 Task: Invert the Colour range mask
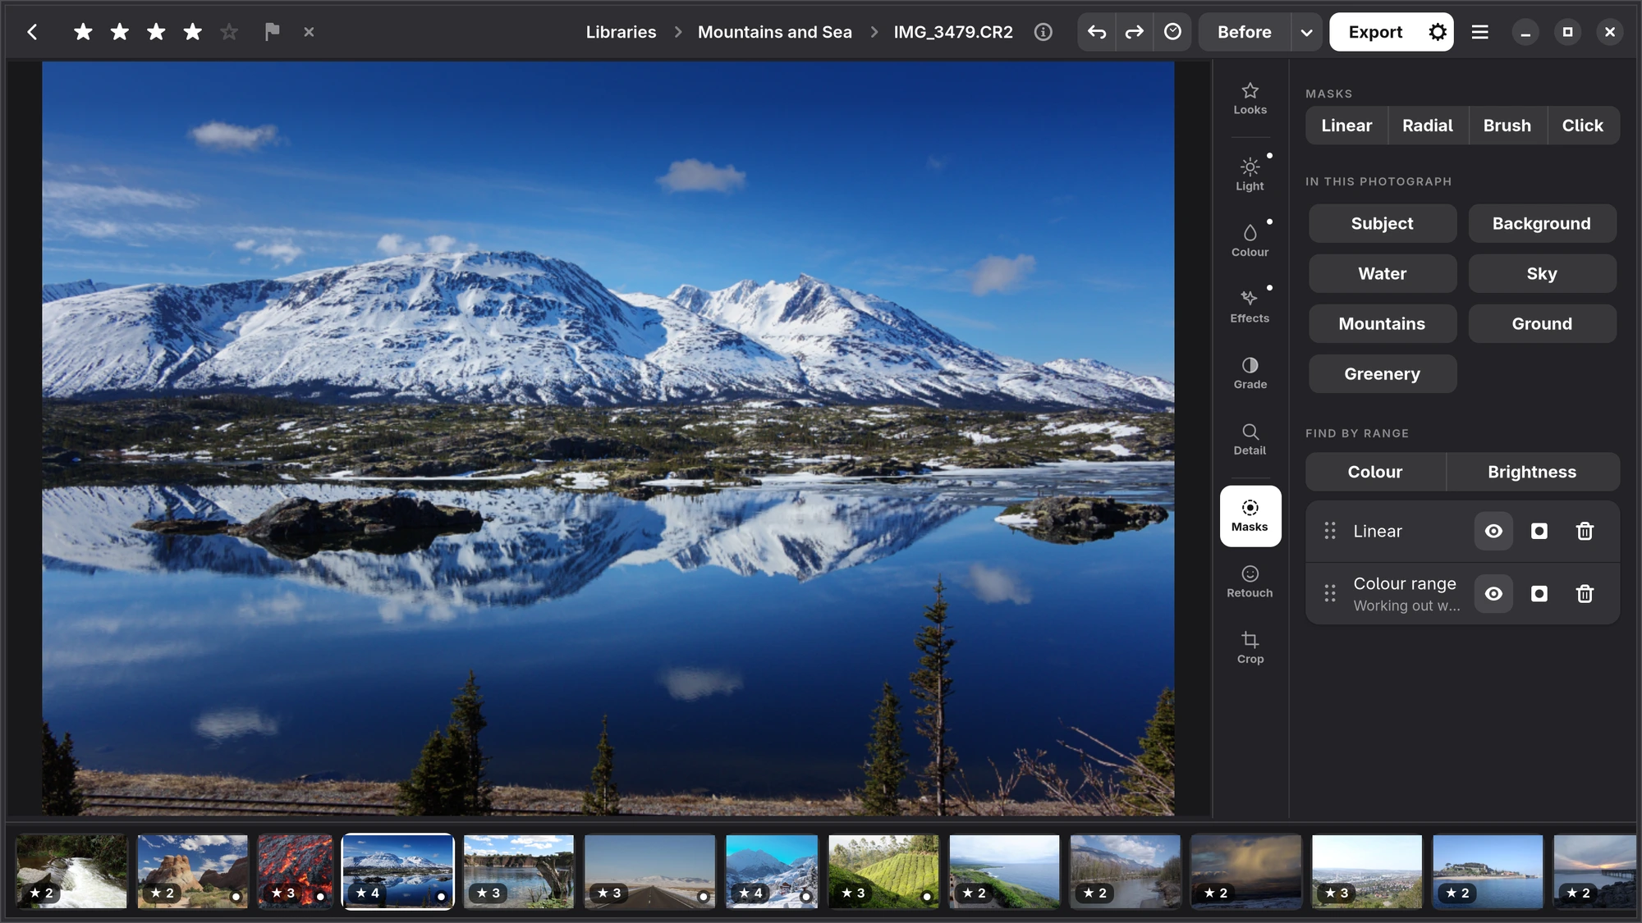[1539, 593]
